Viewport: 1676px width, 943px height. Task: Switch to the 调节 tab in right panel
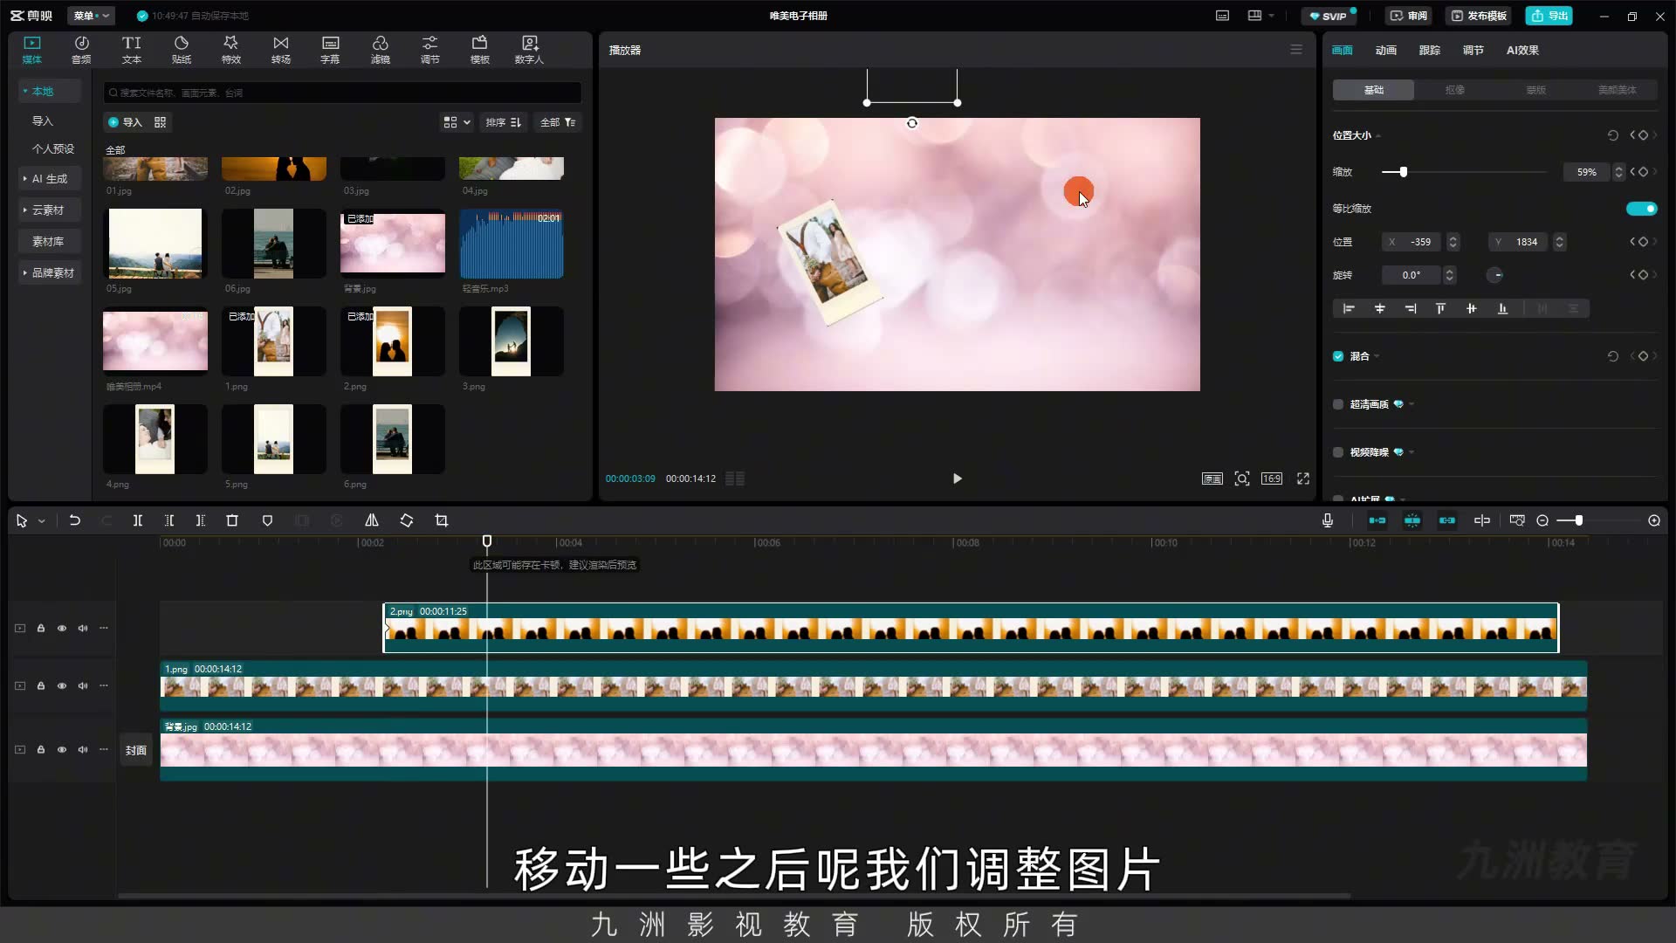click(1473, 51)
